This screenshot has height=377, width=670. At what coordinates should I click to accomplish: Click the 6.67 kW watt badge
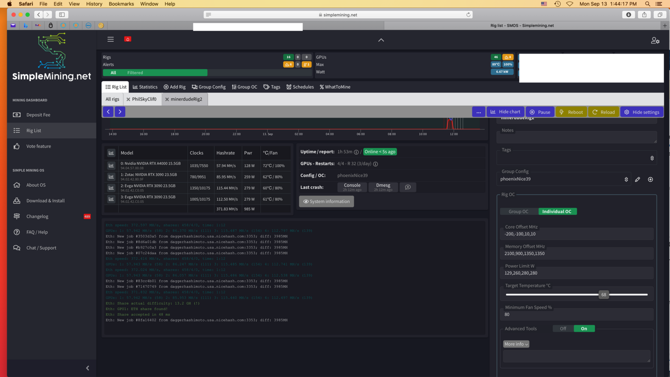502,72
